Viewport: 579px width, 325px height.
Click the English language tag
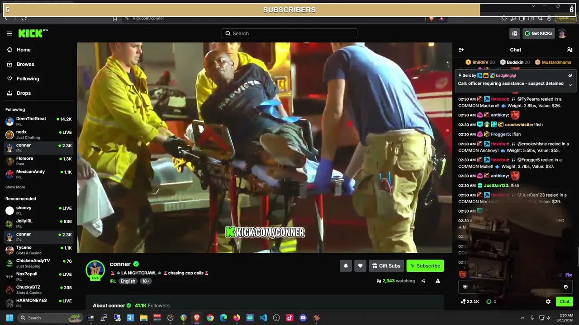coord(128,281)
